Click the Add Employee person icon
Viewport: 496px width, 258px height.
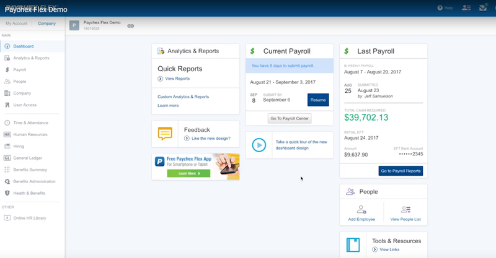pos(361,209)
